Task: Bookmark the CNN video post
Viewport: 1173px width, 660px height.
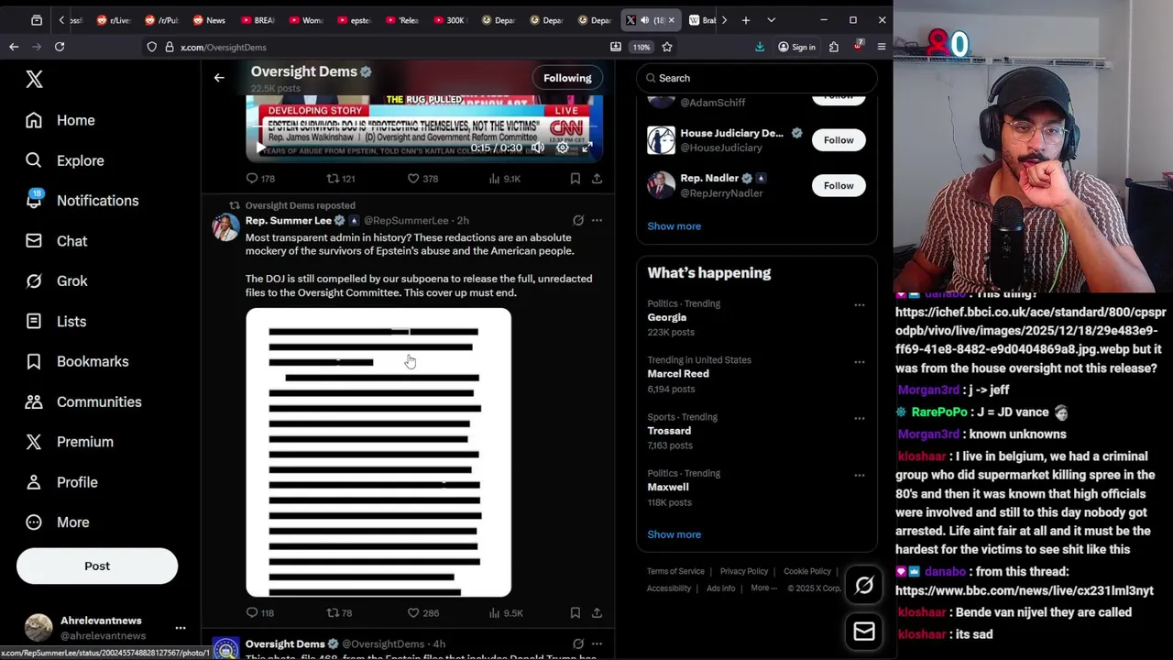Action: pyautogui.click(x=575, y=179)
